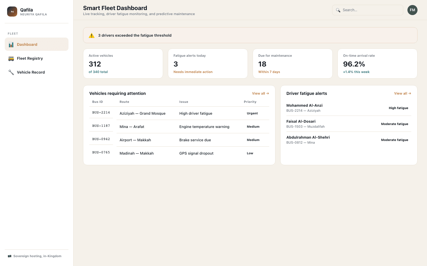
Task: Open the Dashboard menu item
Action: pos(36,44)
